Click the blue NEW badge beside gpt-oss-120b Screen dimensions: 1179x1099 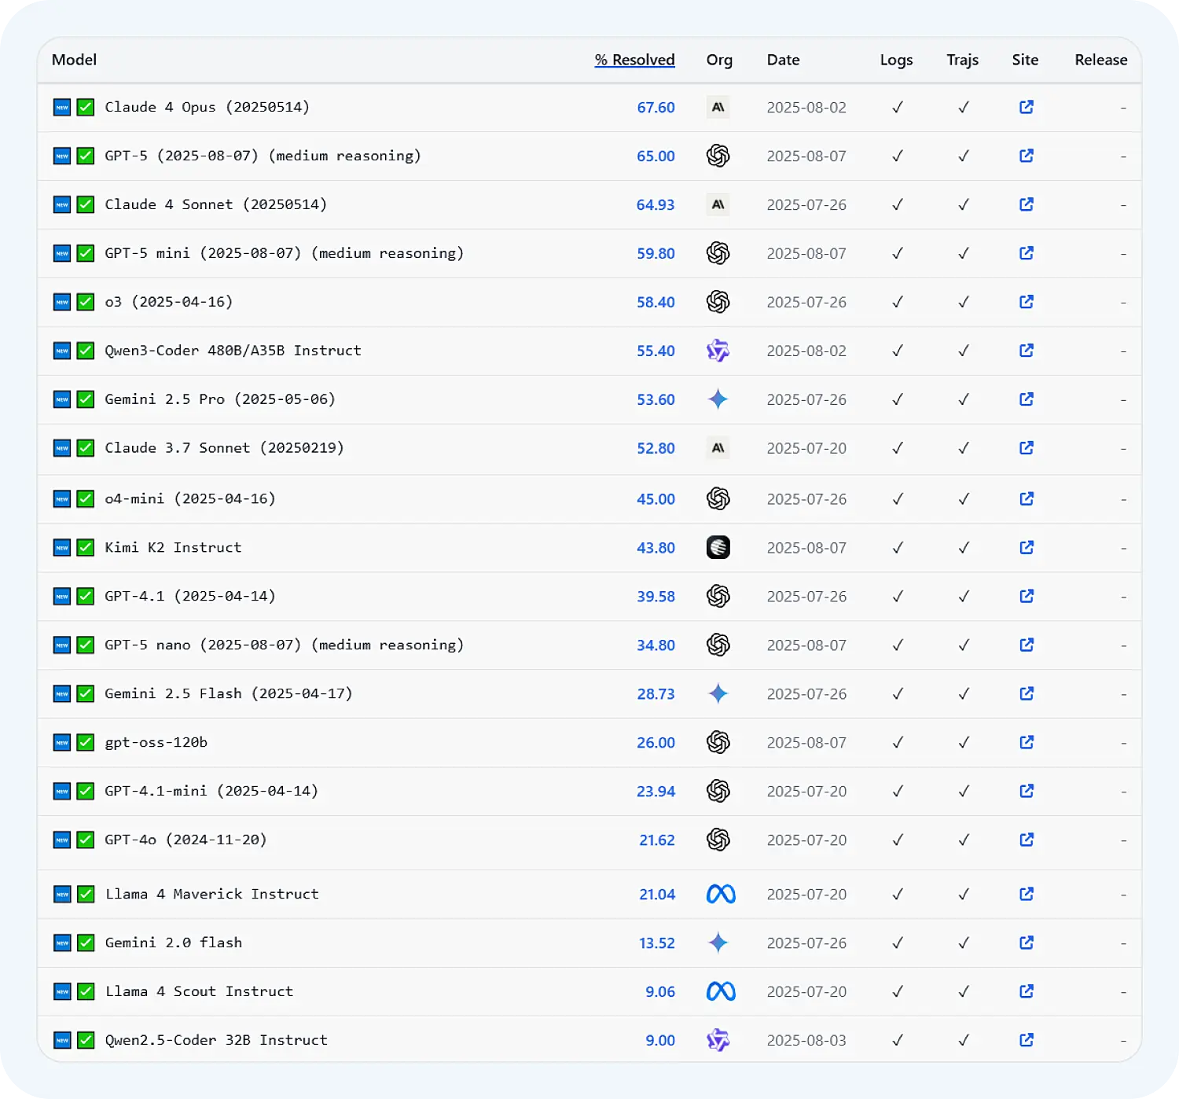[x=62, y=742]
